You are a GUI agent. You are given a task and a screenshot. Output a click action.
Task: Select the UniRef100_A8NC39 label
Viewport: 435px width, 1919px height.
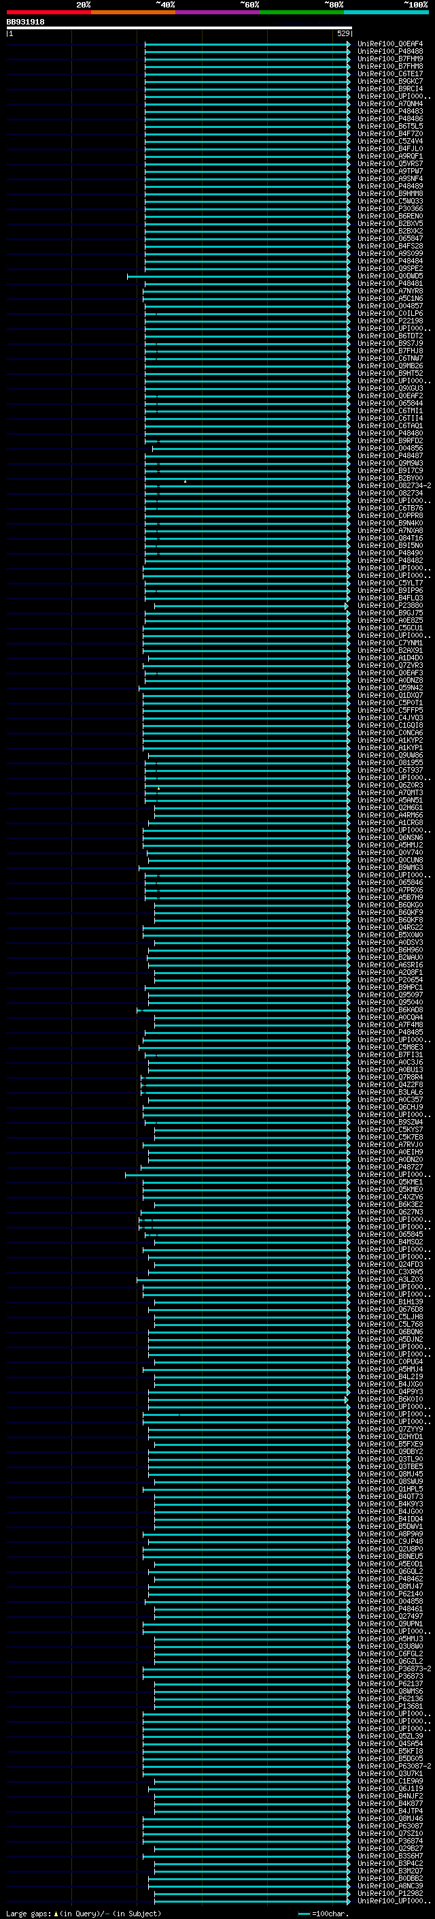click(389, 1886)
